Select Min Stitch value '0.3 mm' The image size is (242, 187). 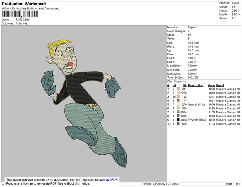192,70
